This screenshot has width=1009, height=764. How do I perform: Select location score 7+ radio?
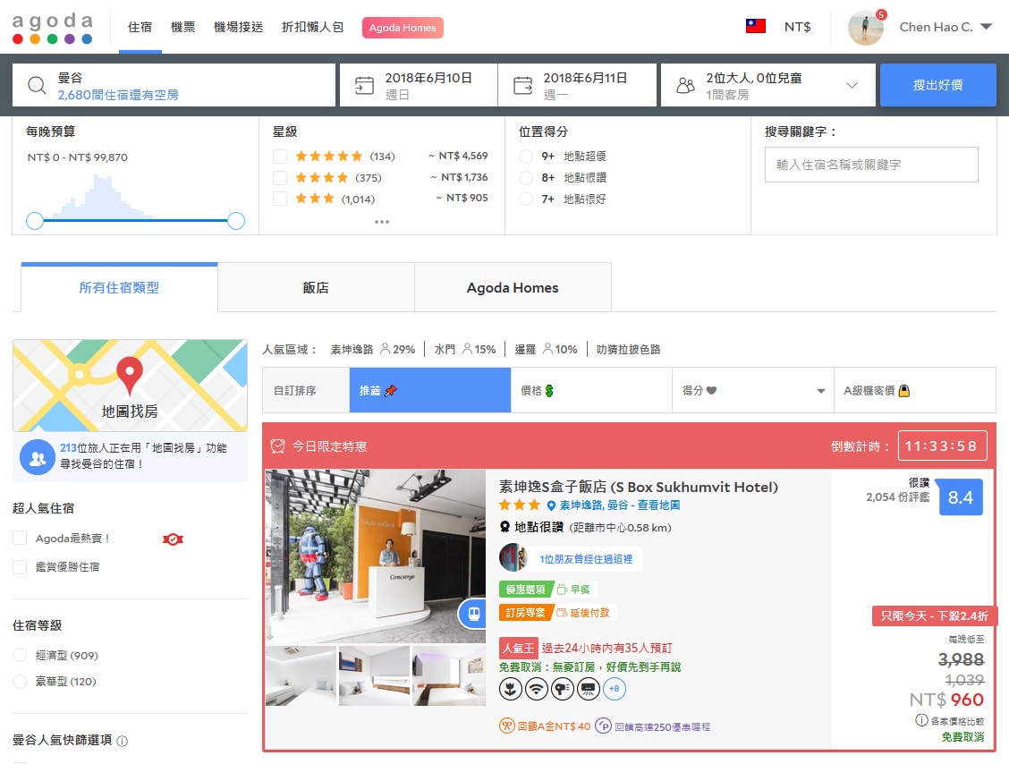pyautogui.click(x=526, y=199)
